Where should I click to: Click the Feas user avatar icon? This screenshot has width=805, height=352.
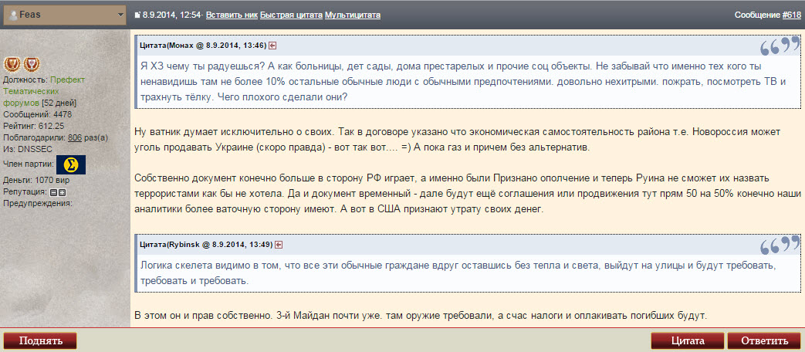(13, 15)
